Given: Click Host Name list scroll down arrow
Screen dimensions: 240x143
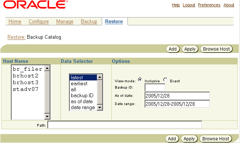Looking at the screenshot, I should click(47, 117).
